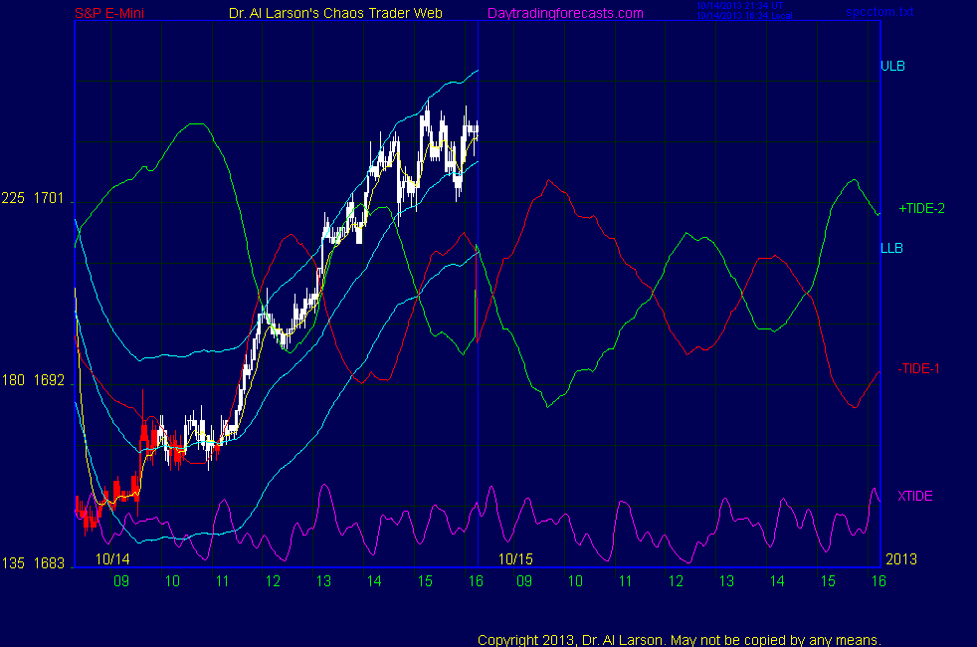Click the 11 hour label of 10/15 session
The height and width of the screenshot is (647, 977).
[625, 581]
